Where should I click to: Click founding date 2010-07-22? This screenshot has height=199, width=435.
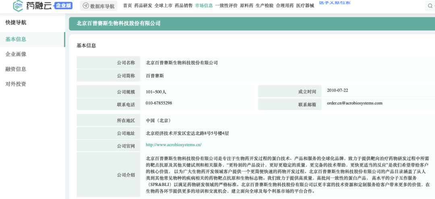(x=338, y=90)
